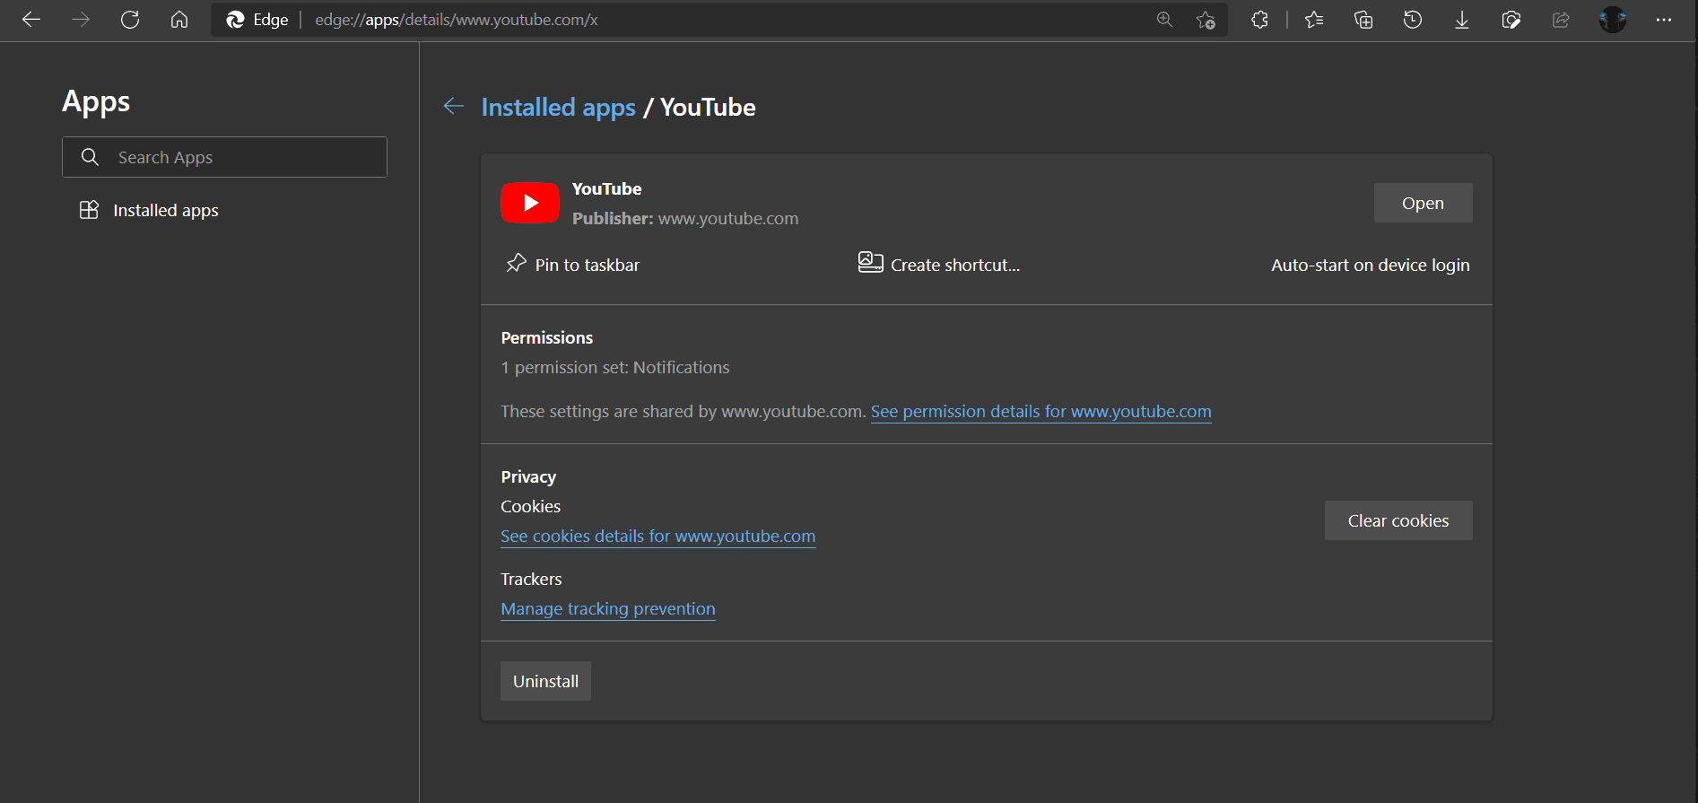The height and width of the screenshot is (803, 1698).
Task: Click the Edge logo in the address bar
Action: pyautogui.click(x=235, y=20)
